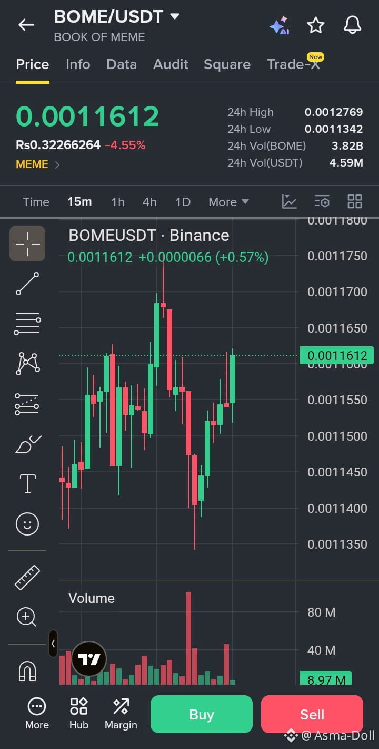Click the 24h High value 0.0012769
The height and width of the screenshot is (749, 379).
point(334,112)
